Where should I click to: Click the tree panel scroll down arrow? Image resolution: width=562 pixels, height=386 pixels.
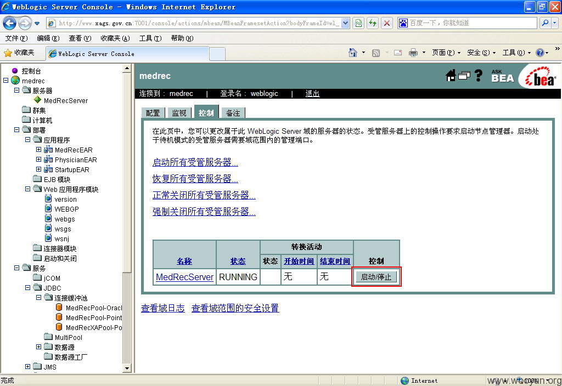127,368
